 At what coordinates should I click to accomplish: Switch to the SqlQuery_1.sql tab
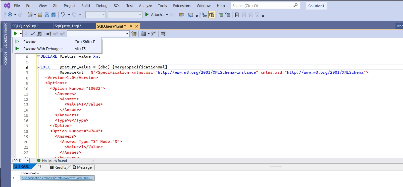(x=74, y=26)
